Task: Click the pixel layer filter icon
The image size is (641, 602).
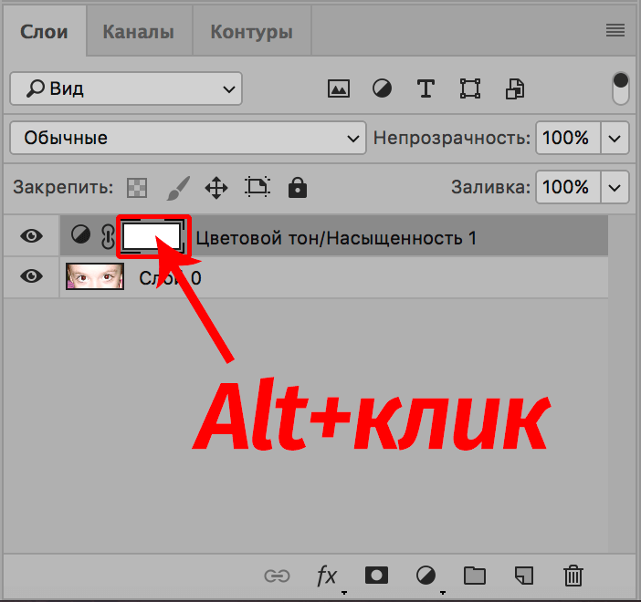Action: click(339, 88)
